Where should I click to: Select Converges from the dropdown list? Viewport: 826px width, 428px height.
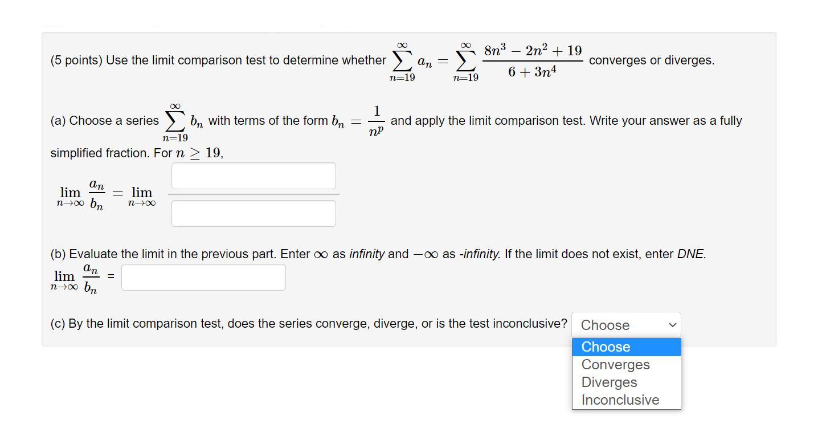tap(615, 365)
